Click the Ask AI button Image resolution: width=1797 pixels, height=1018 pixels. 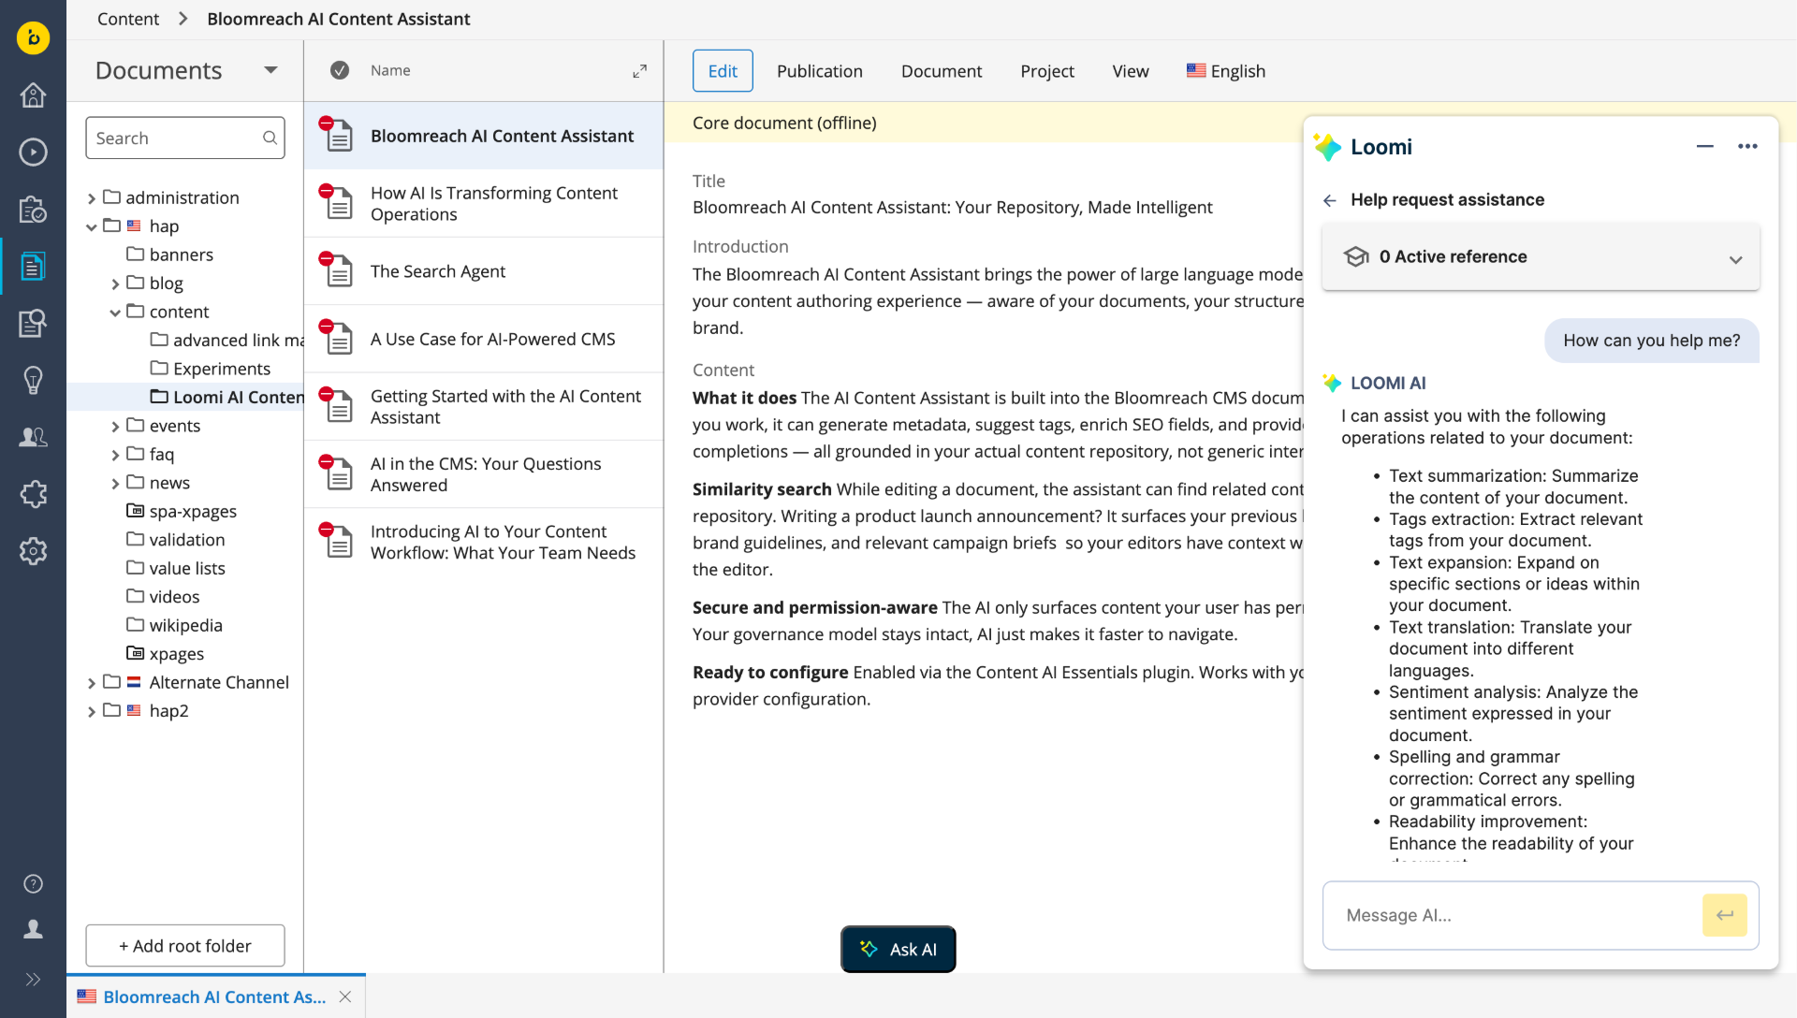(898, 949)
